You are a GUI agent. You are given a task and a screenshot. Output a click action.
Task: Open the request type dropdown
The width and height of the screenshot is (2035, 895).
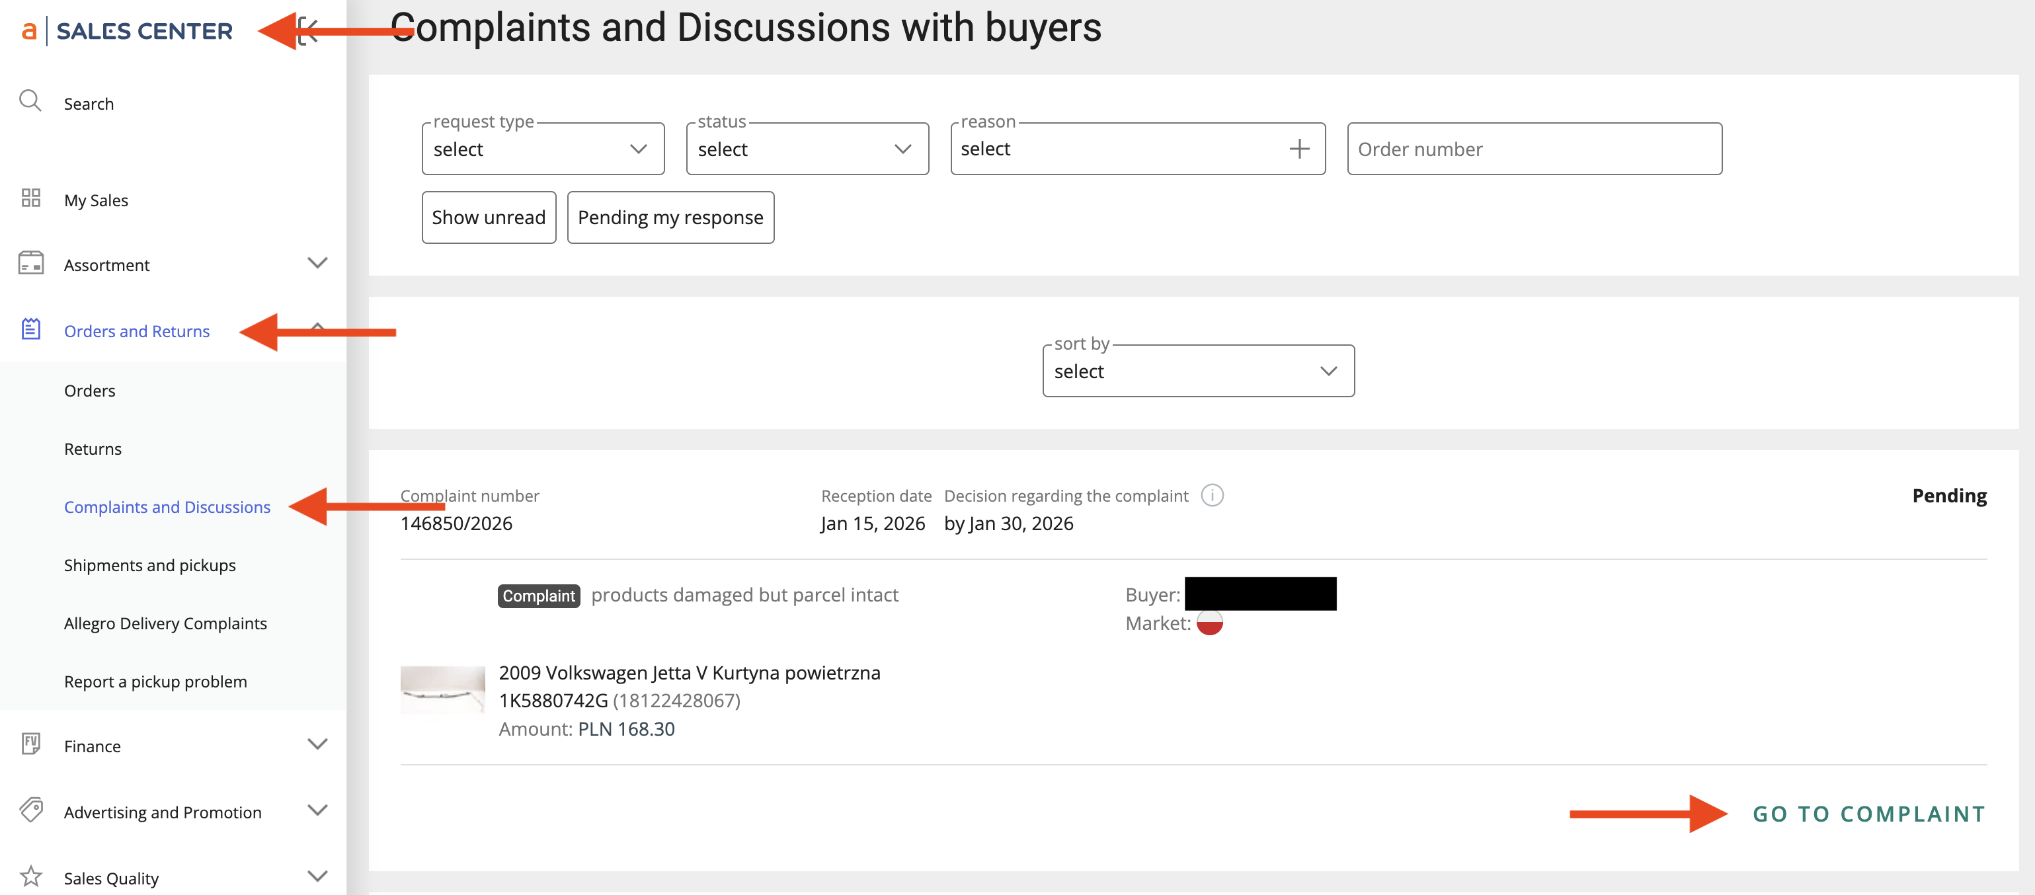[543, 149]
